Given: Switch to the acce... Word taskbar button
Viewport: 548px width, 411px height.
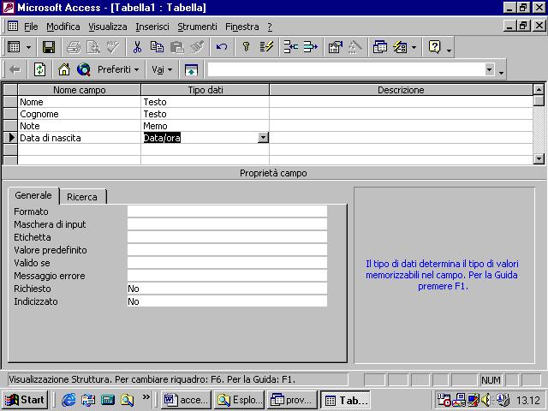Looking at the screenshot, I should (187, 400).
